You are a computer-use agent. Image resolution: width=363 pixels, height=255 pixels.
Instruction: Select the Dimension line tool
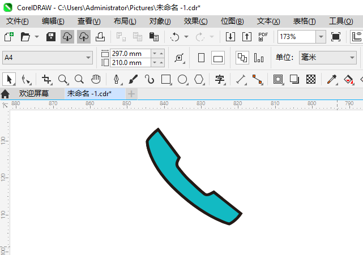coord(241,79)
